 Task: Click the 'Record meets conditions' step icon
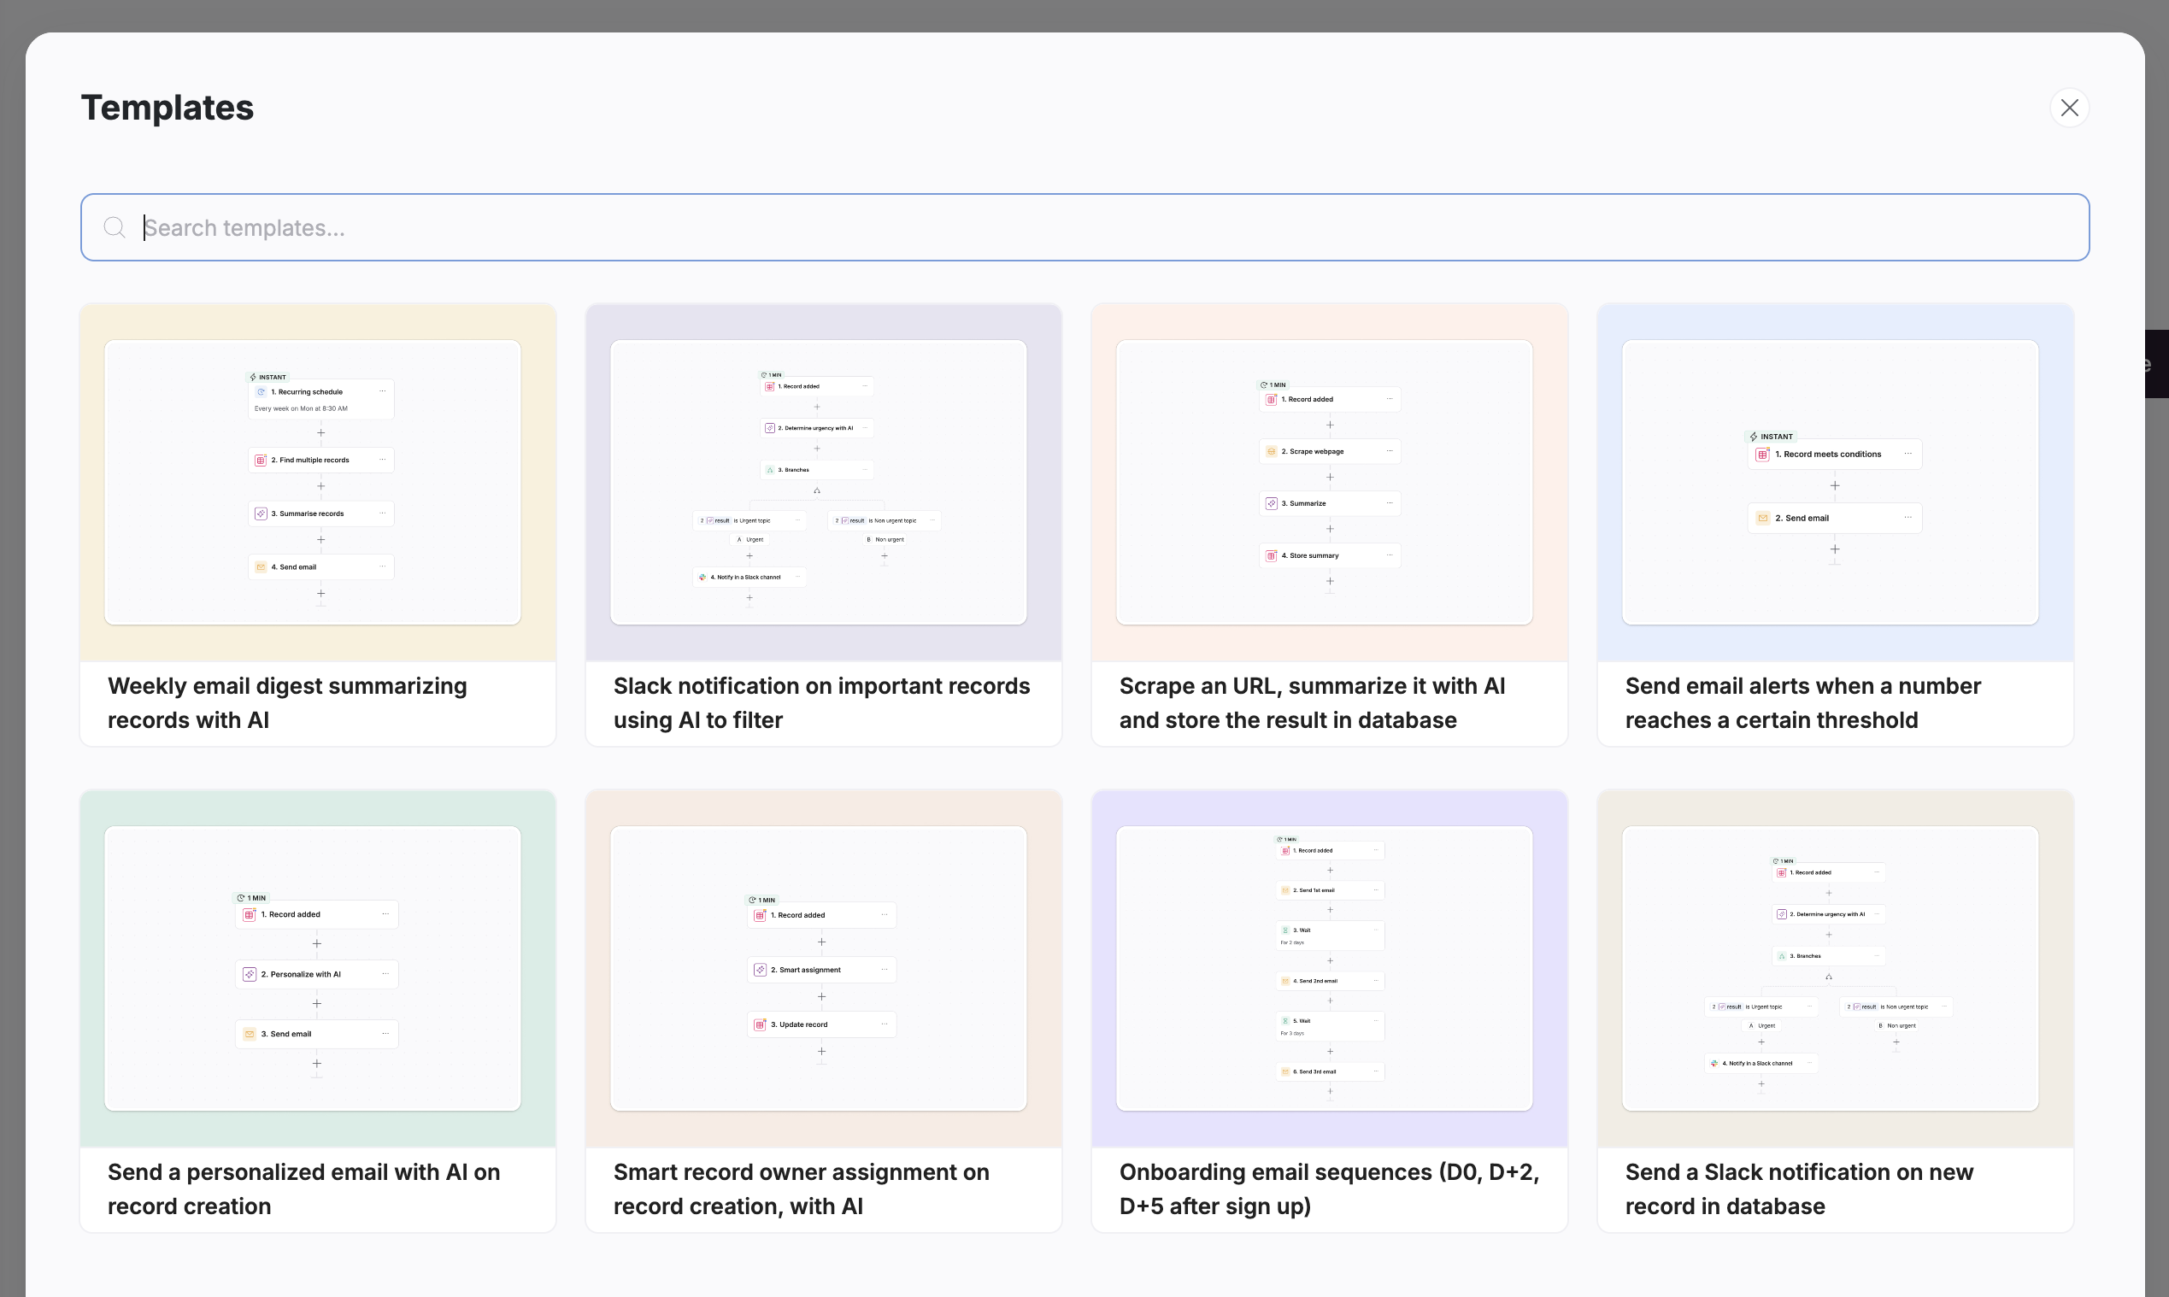click(1762, 455)
